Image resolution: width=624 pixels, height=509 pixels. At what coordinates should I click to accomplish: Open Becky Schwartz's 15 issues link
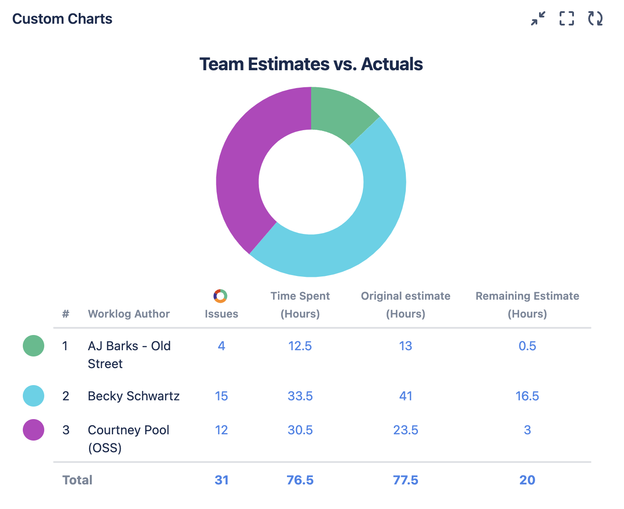(221, 396)
